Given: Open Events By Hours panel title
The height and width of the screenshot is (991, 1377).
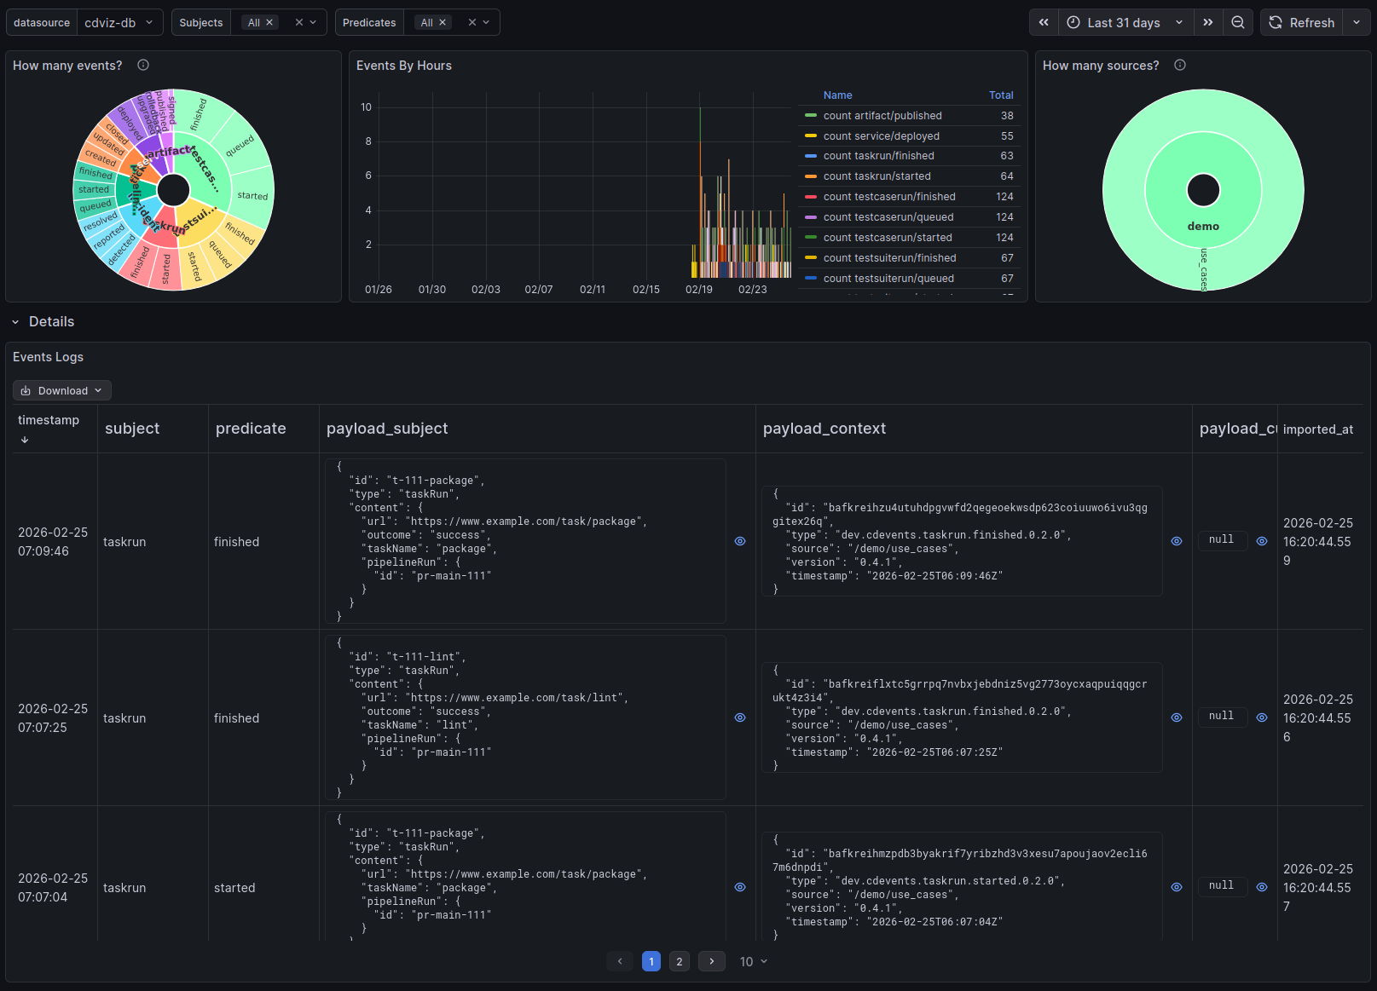Looking at the screenshot, I should coord(404,66).
